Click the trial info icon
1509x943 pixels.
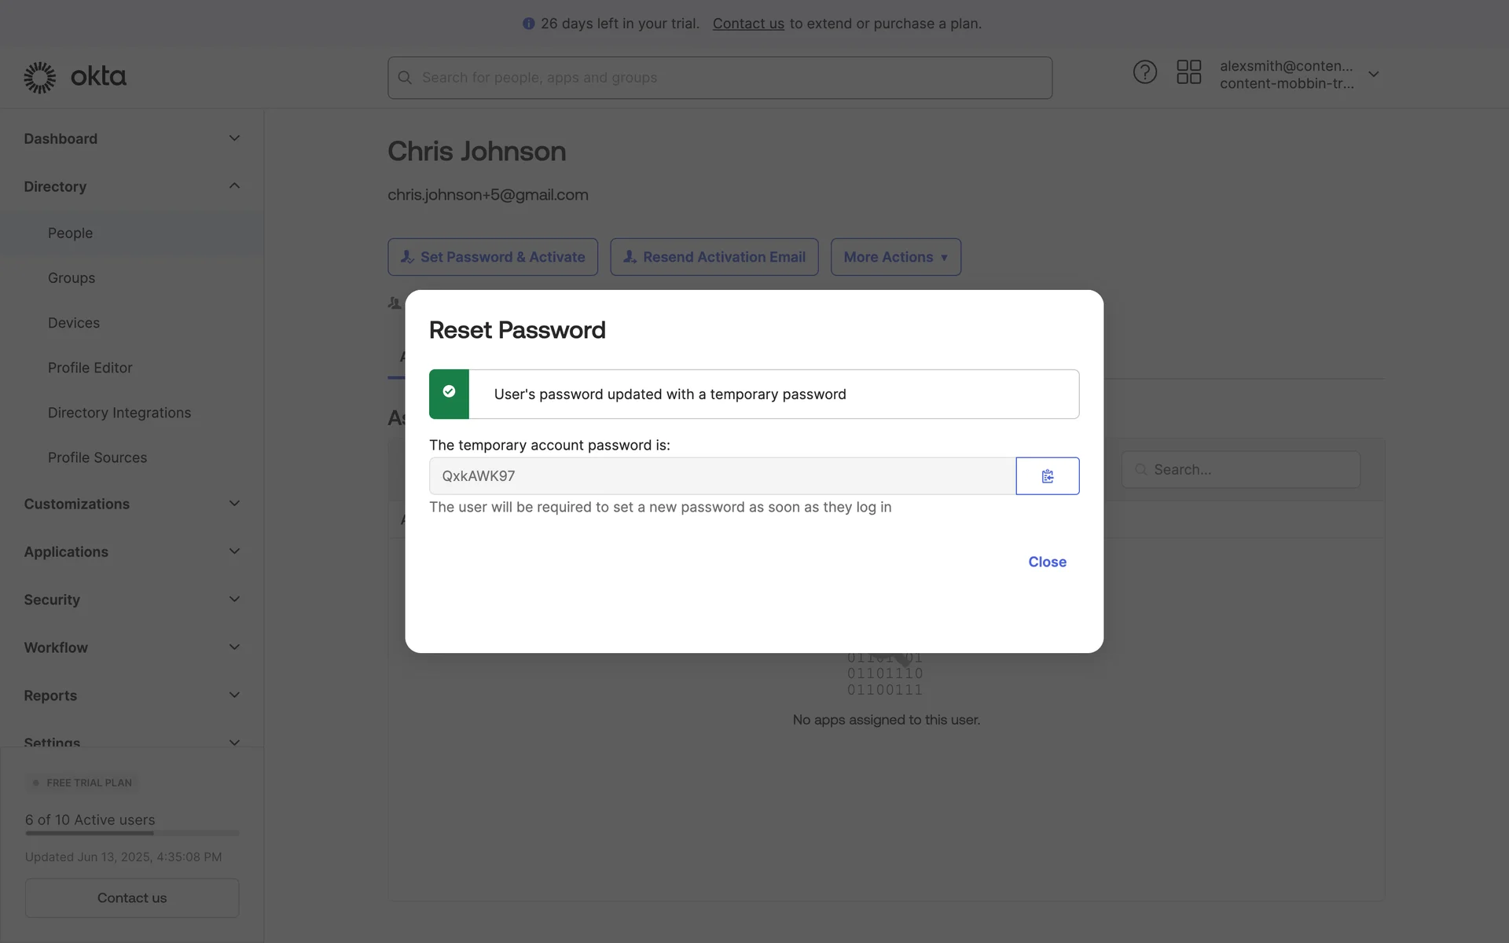coord(528,24)
